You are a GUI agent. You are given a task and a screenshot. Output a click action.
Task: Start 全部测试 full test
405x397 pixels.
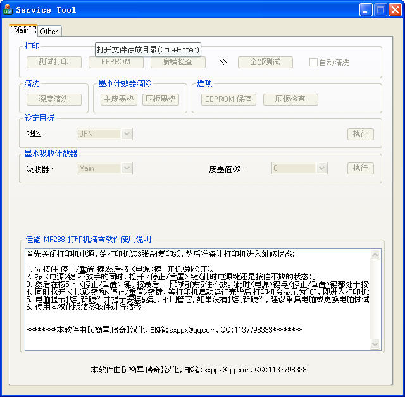coord(266,62)
